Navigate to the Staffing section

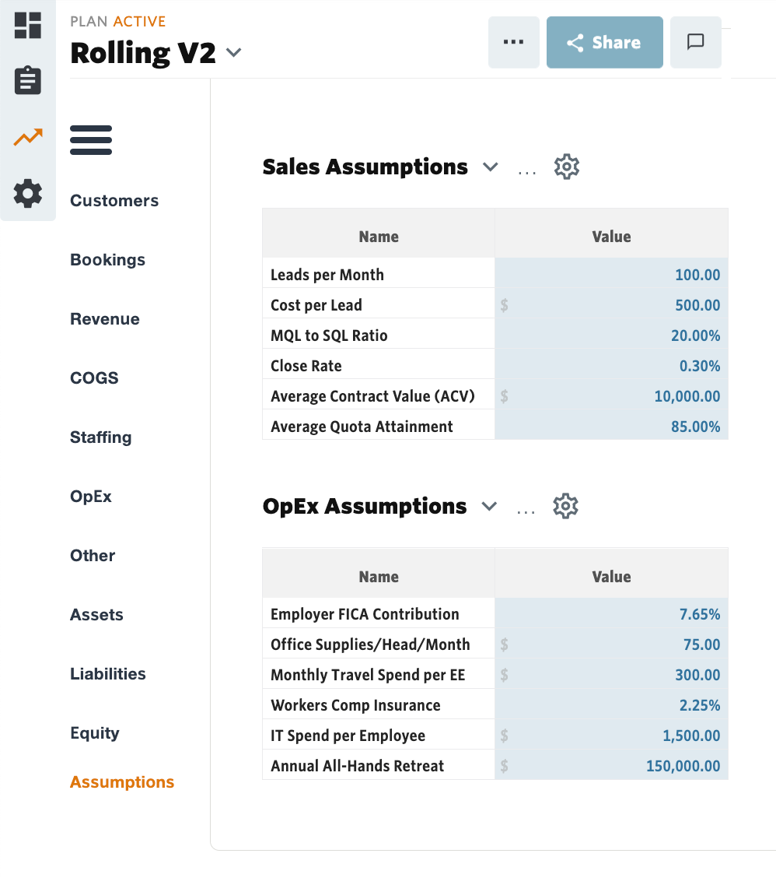(x=101, y=437)
